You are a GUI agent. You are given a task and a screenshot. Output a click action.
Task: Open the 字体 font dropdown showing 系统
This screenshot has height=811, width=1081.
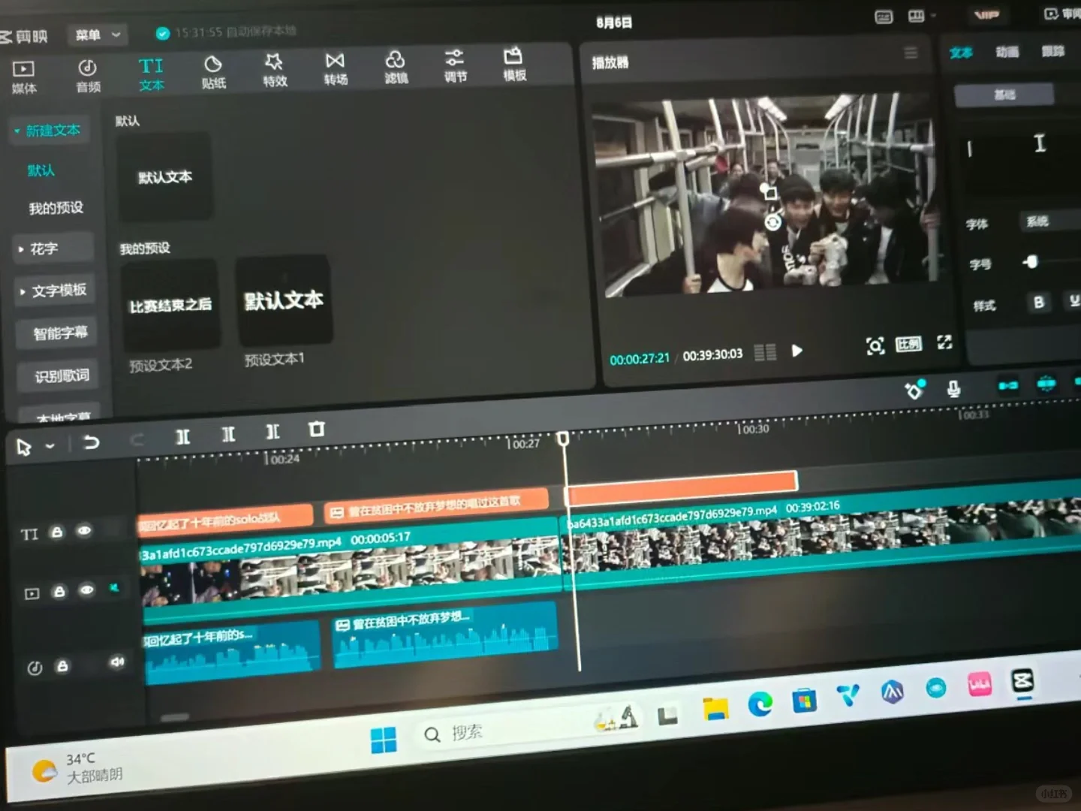click(x=1051, y=221)
